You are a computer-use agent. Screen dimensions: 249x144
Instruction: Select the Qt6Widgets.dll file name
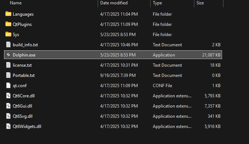point(27,127)
